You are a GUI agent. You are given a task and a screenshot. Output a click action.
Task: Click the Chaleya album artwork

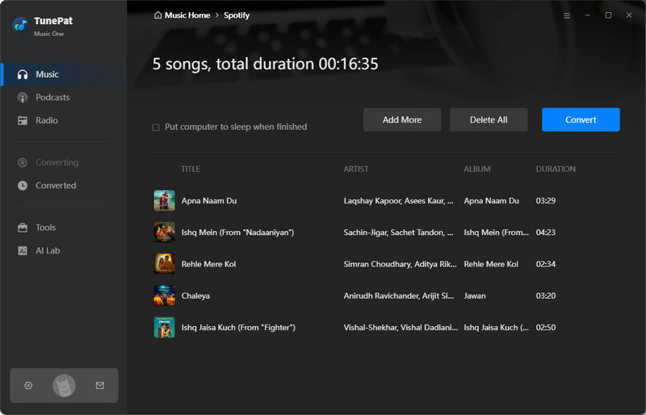point(164,296)
